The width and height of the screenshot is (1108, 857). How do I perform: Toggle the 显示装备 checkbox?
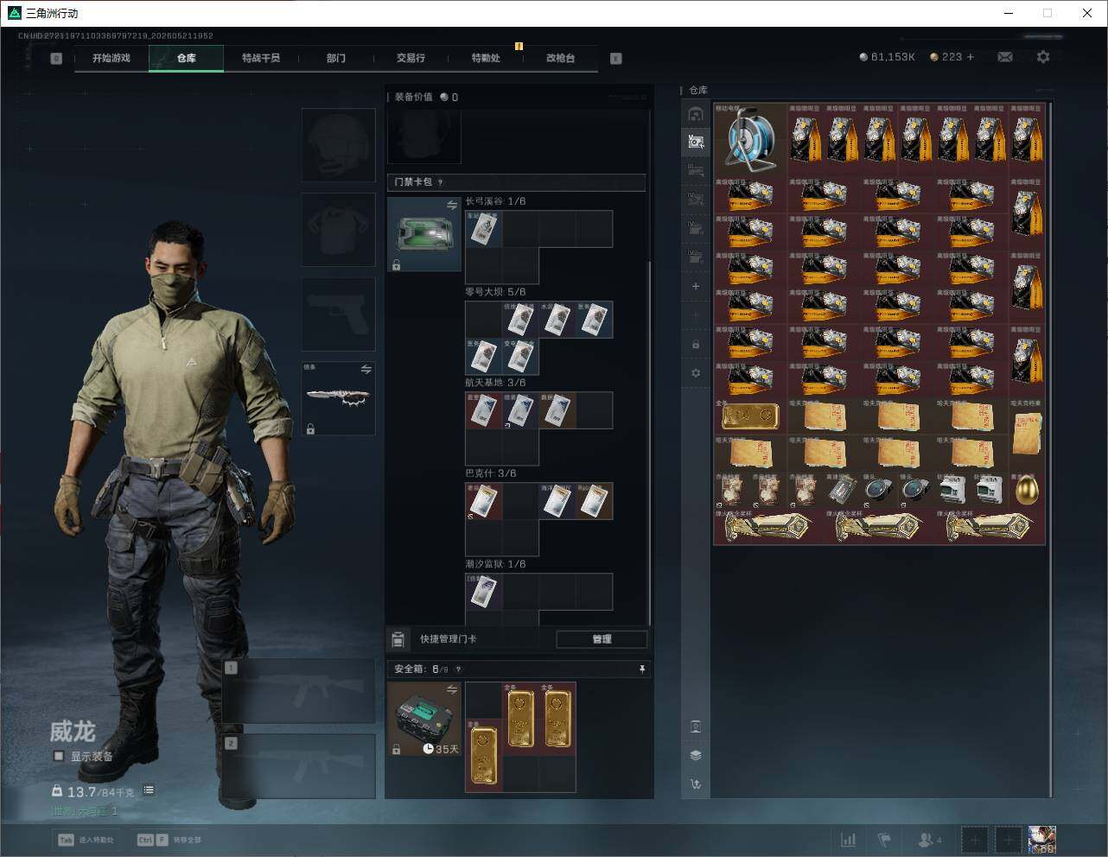pos(59,756)
